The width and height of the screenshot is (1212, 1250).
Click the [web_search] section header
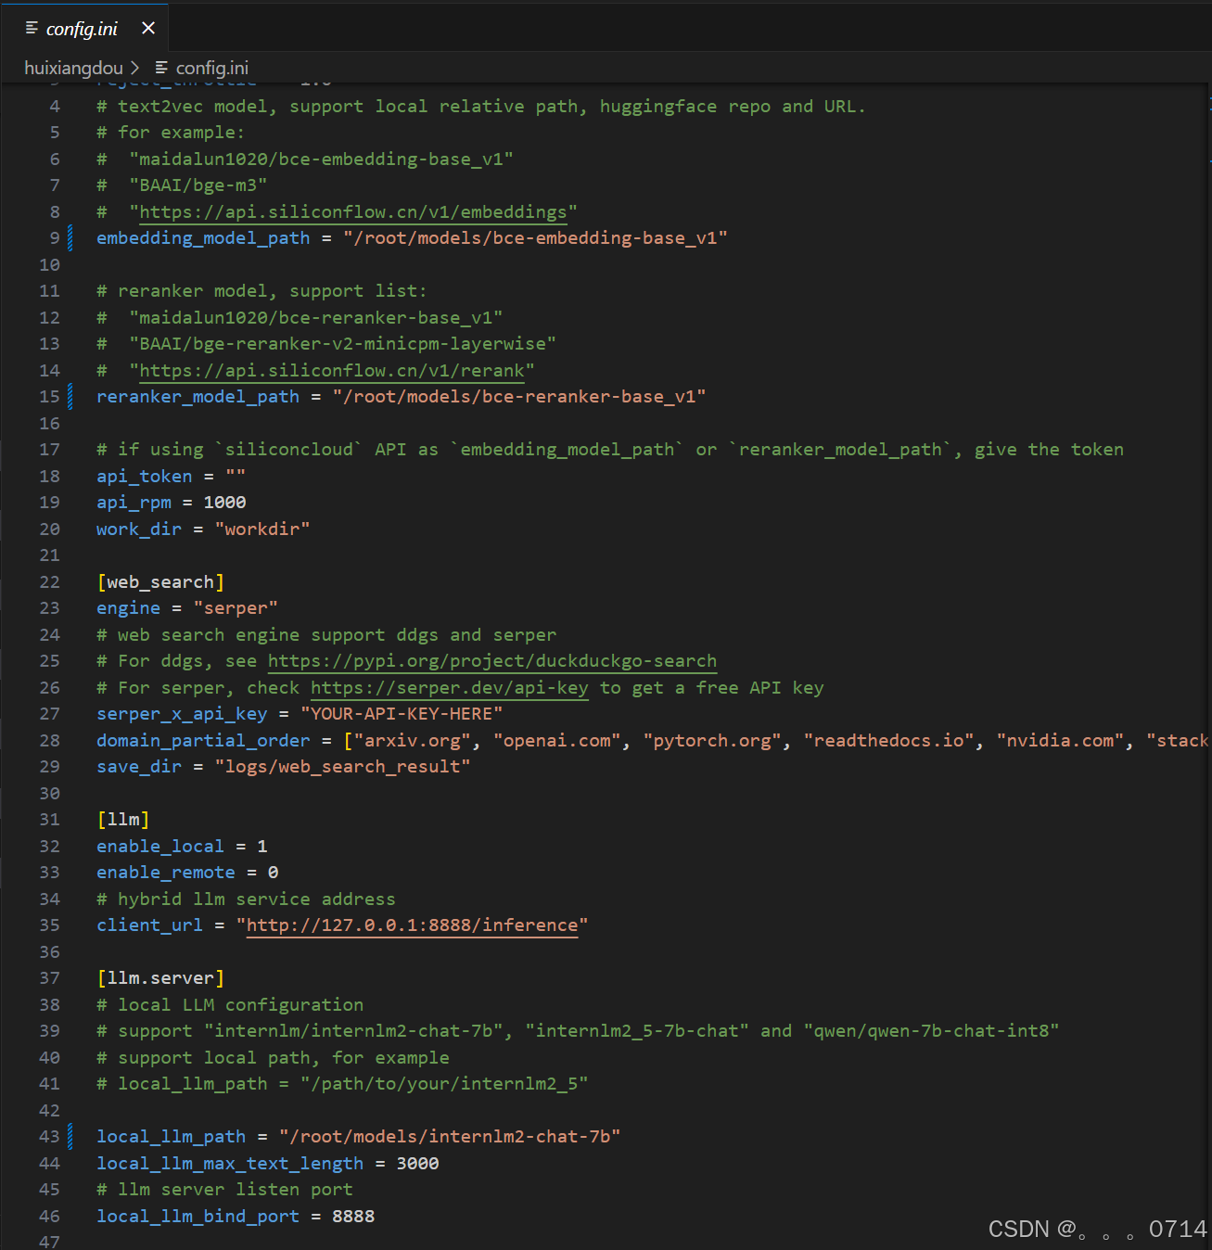click(x=160, y=582)
